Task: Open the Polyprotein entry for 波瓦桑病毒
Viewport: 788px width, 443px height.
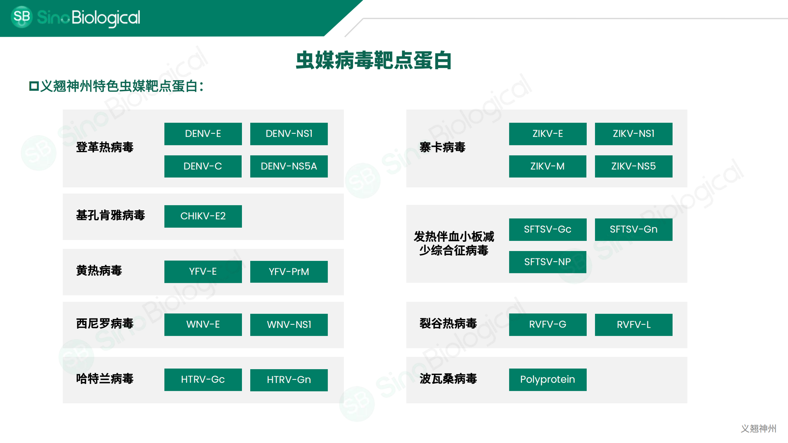Action: tap(547, 380)
